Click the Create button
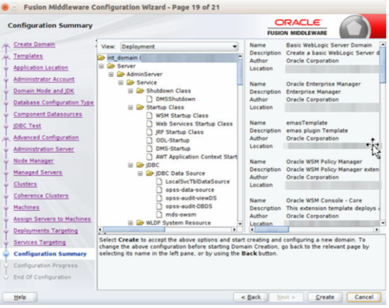The height and width of the screenshot is (308, 389). click(325, 297)
